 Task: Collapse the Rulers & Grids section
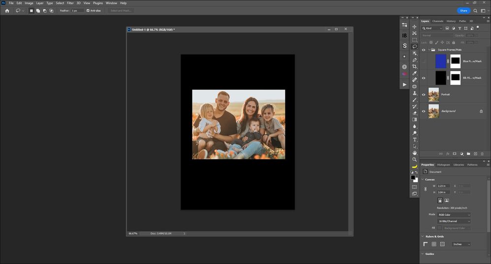coord(423,236)
